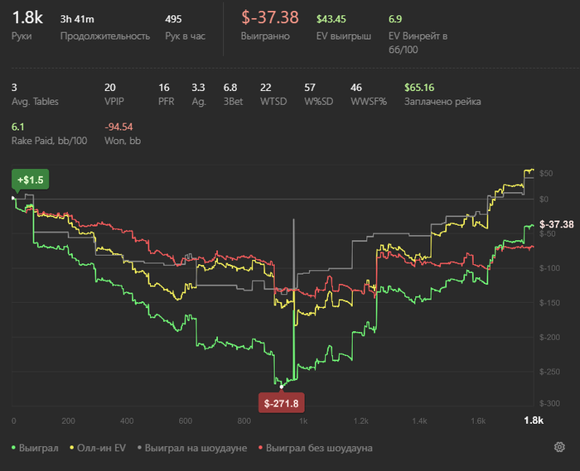
Task: Click the +$1.5 peak marker tag
Action: click(x=29, y=180)
